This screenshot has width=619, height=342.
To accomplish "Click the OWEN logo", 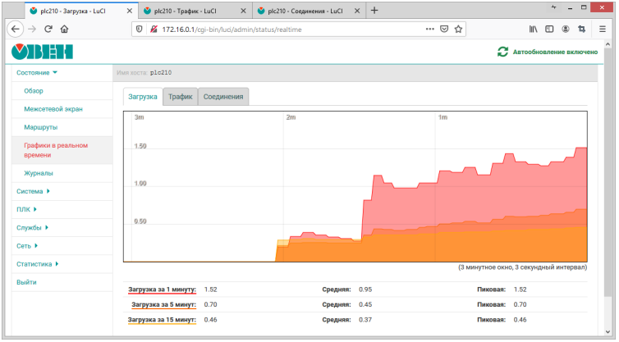I will point(41,52).
